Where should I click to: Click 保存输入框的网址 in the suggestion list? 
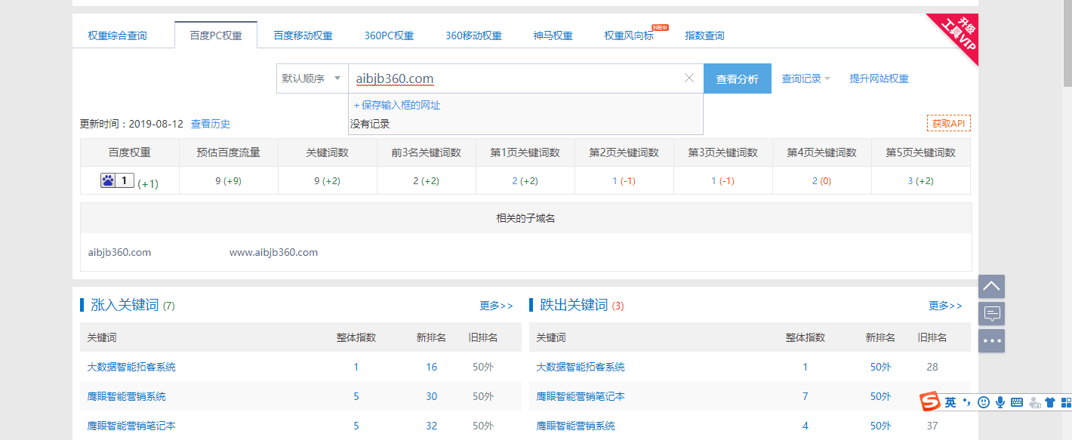tap(397, 105)
